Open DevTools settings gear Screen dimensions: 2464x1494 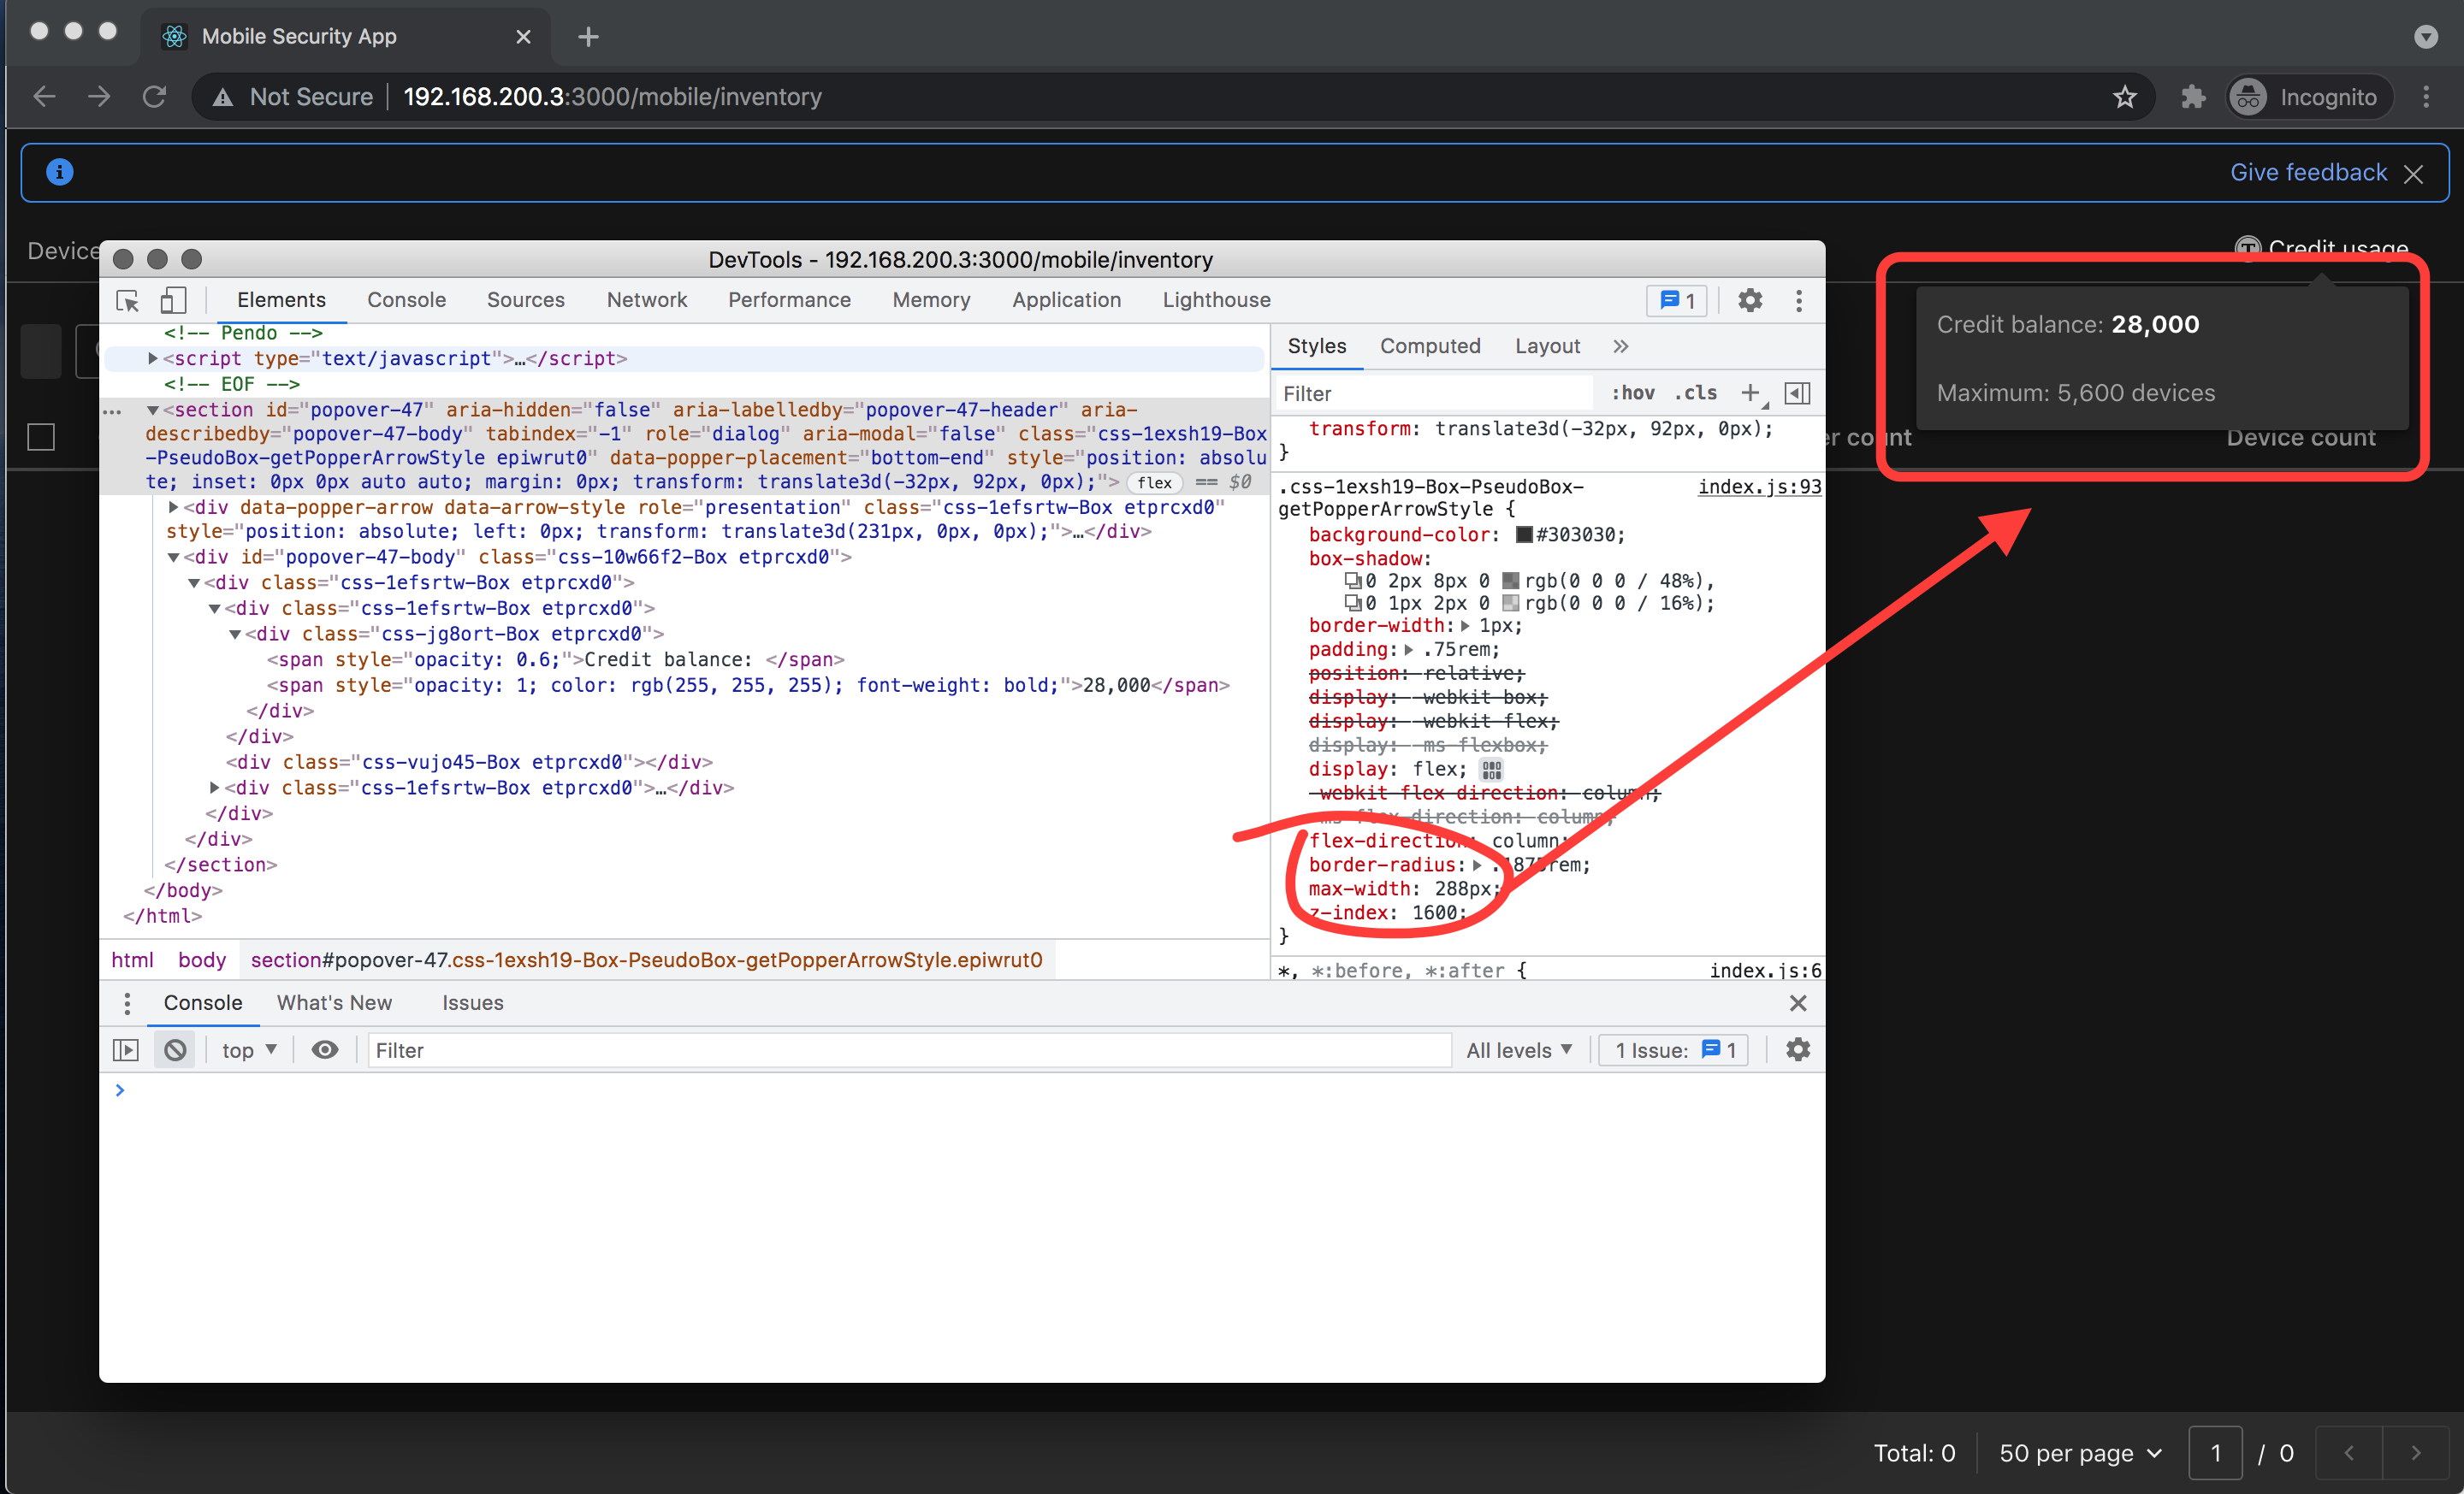click(1749, 300)
